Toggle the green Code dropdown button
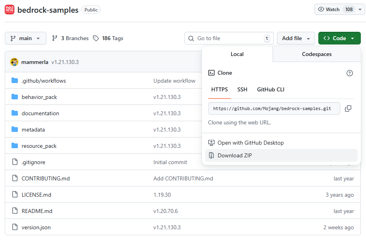This screenshot has width=366, height=240. pos(339,39)
